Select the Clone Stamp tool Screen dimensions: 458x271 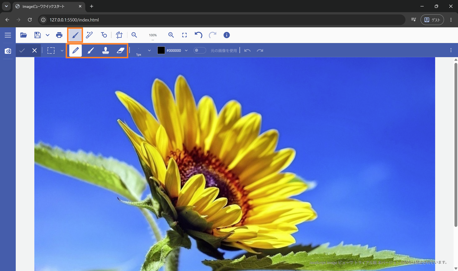pos(105,50)
